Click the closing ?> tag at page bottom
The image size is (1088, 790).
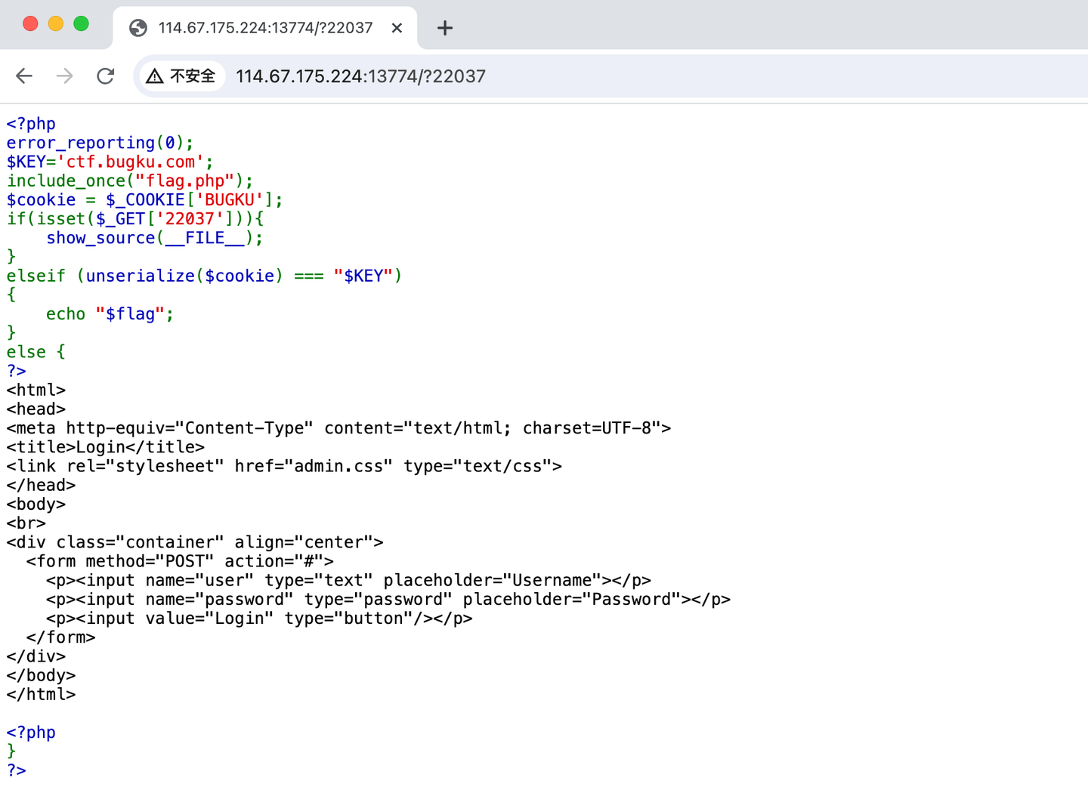click(15, 770)
